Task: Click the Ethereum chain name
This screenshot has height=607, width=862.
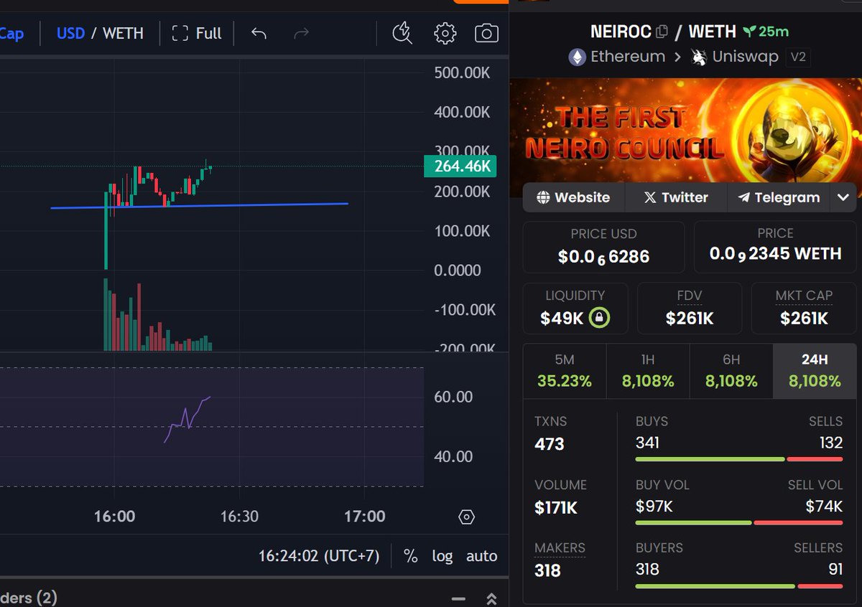Action: 628,56
